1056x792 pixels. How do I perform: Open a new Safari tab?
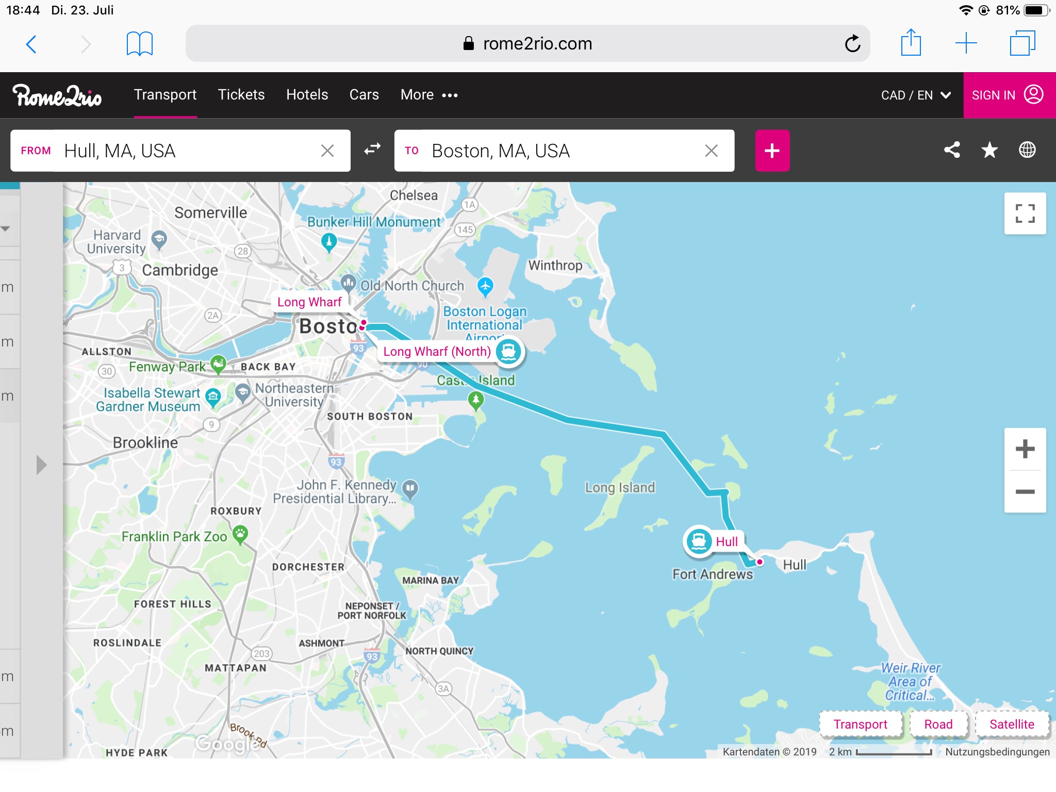[966, 43]
